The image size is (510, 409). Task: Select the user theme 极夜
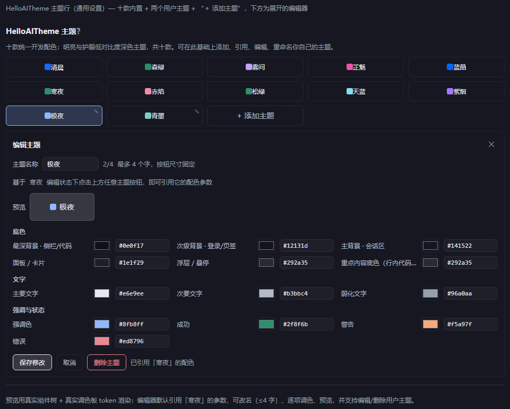pos(54,116)
